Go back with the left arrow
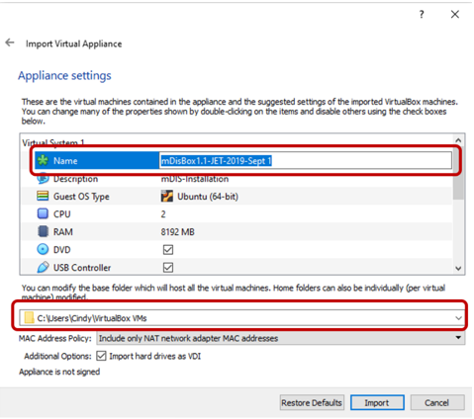Screen dimensions: 474x419 (10, 42)
